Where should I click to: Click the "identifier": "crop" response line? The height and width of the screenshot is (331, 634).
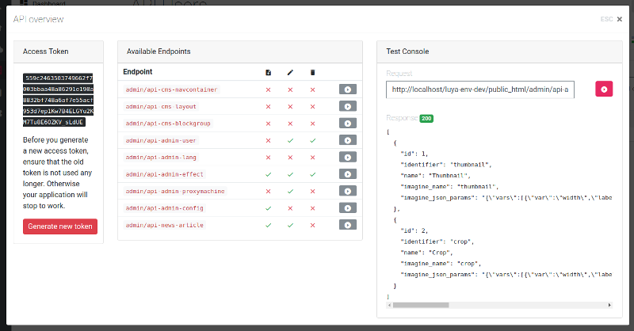point(437,242)
